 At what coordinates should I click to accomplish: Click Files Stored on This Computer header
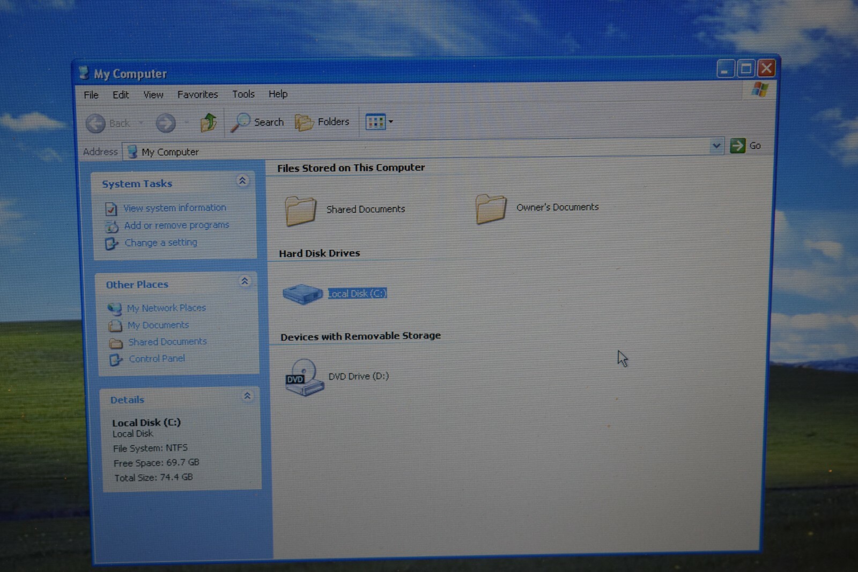coord(351,168)
